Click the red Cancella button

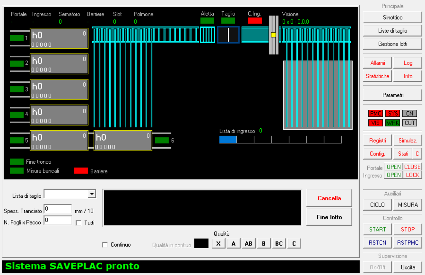click(329, 198)
